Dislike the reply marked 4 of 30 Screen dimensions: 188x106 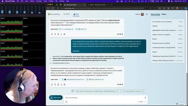tap(55, 85)
